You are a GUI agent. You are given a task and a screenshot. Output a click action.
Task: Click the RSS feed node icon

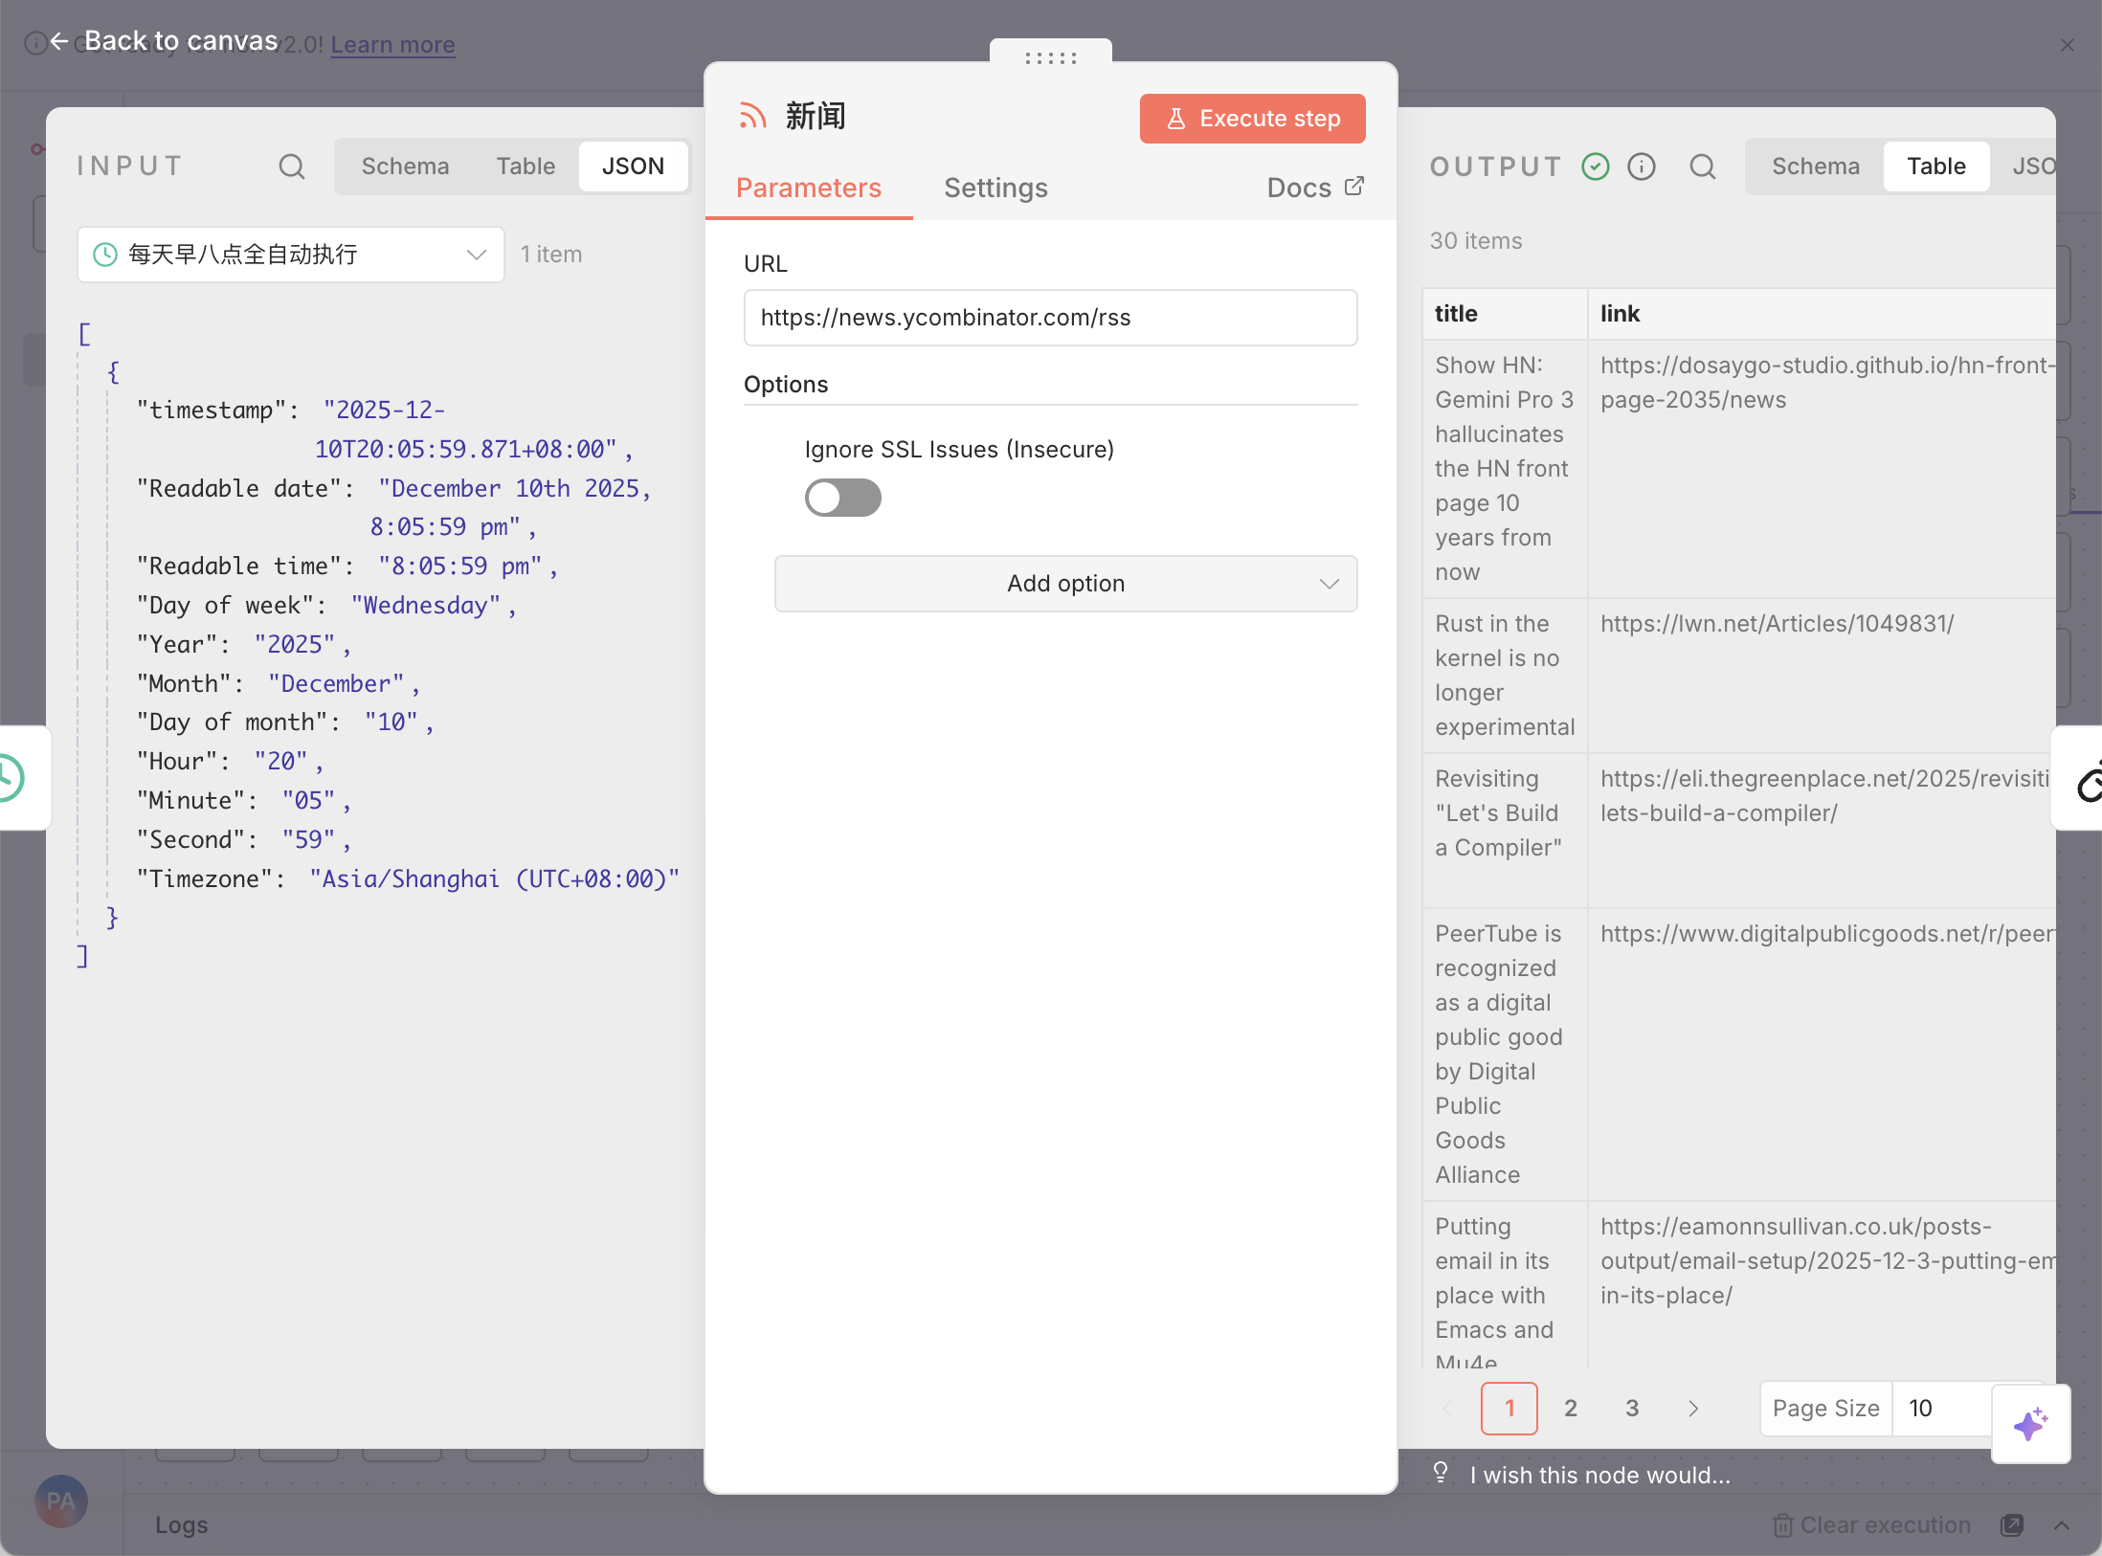753,117
